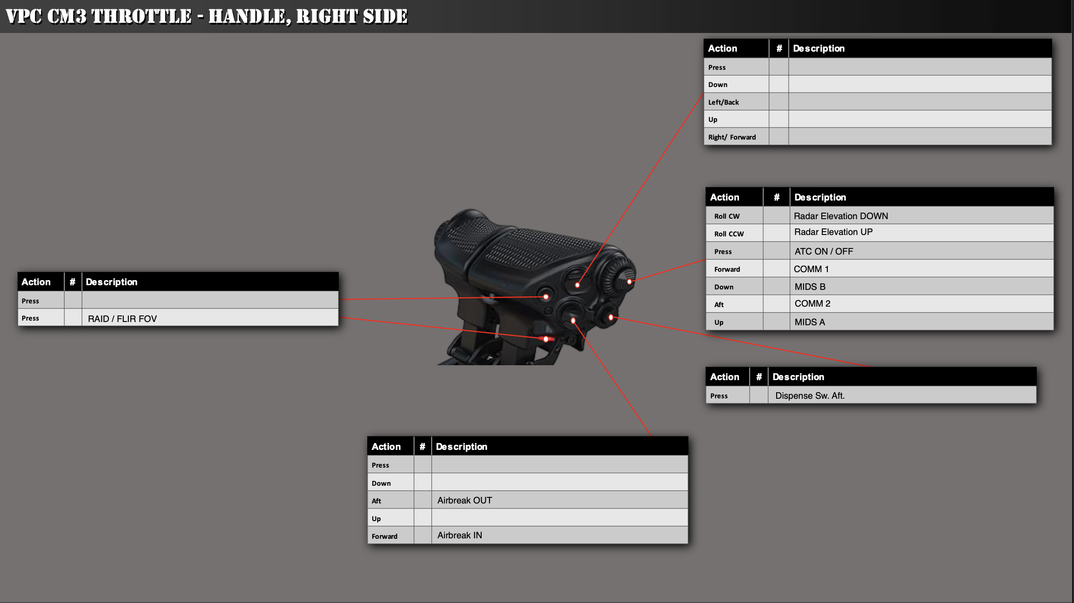This screenshot has width=1074, height=603.
Task: Select the Right/ Forward action label
Action: (x=732, y=137)
